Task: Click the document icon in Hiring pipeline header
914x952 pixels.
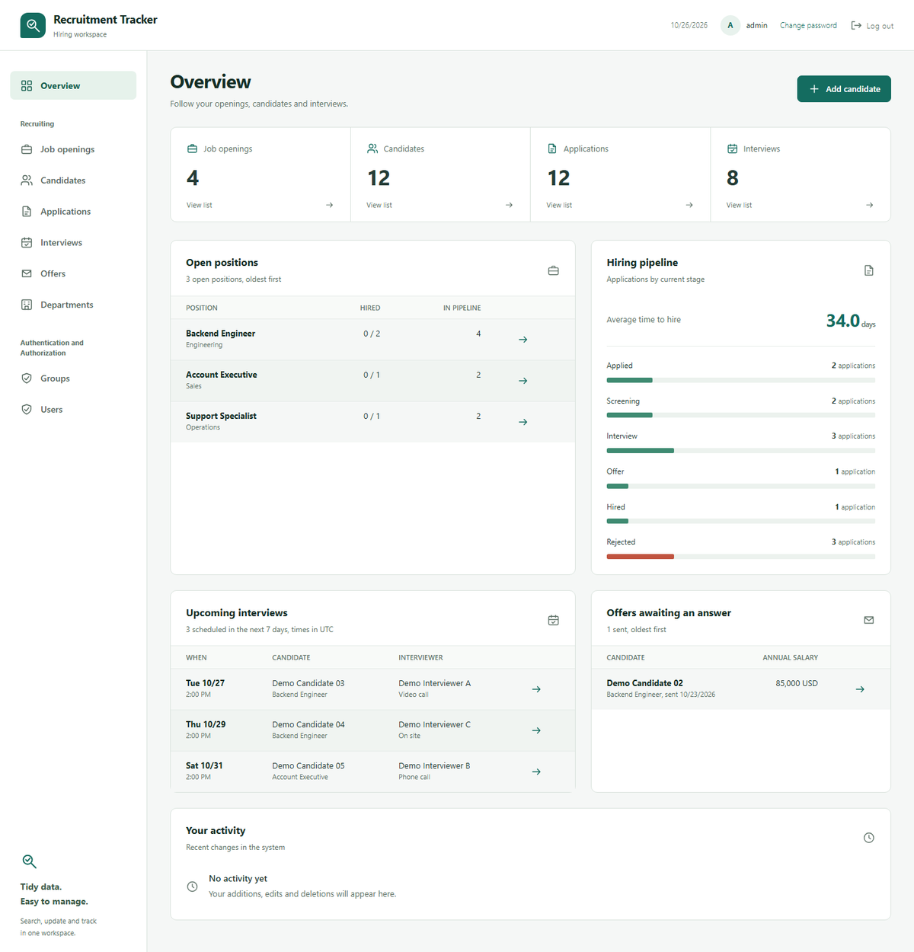Action: coord(869,270)
